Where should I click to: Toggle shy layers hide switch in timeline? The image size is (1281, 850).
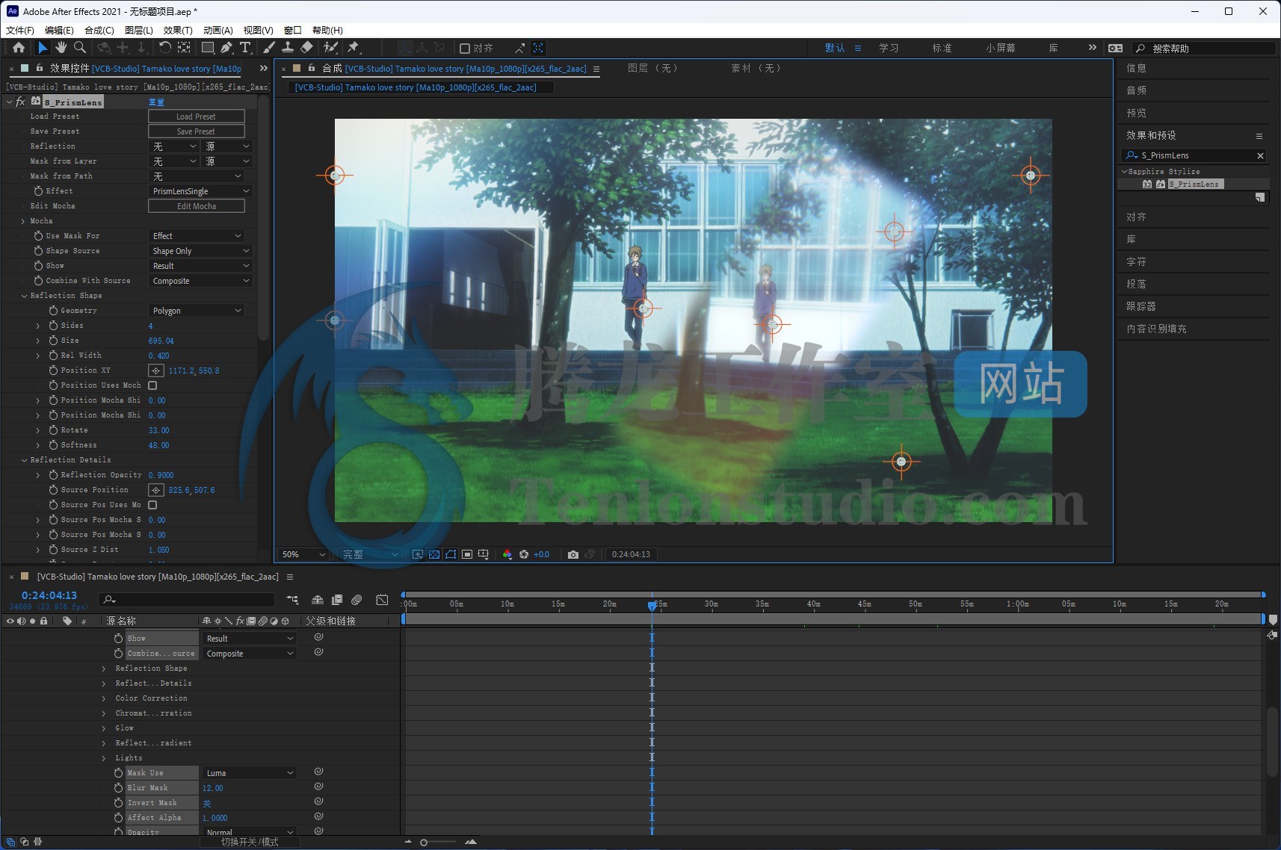coord(318,600)
